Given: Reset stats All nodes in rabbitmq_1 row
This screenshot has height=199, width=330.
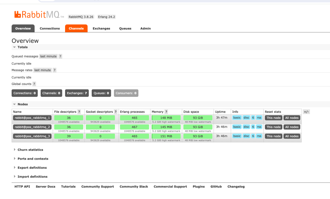Looking at the screenshot, I should 292,118.
